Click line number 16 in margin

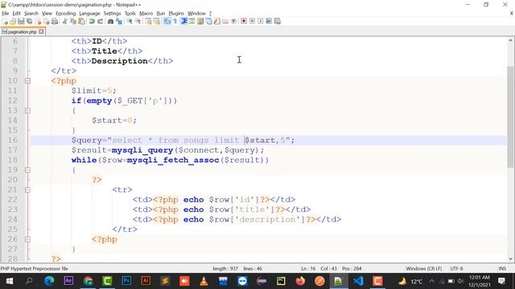13,140
